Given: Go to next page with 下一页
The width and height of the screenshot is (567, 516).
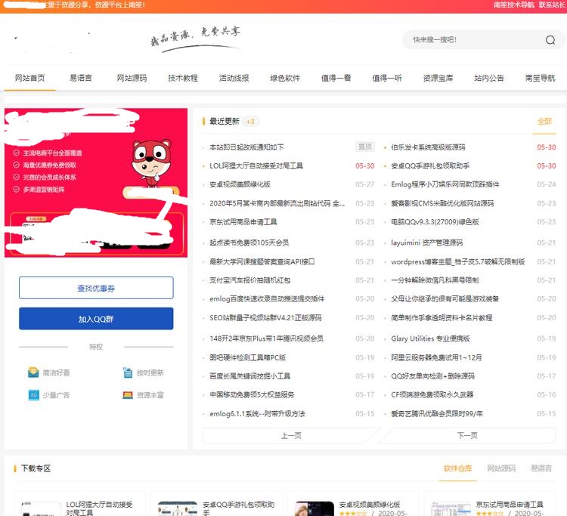Looking at the screenshot, I should tap(467, 435).
